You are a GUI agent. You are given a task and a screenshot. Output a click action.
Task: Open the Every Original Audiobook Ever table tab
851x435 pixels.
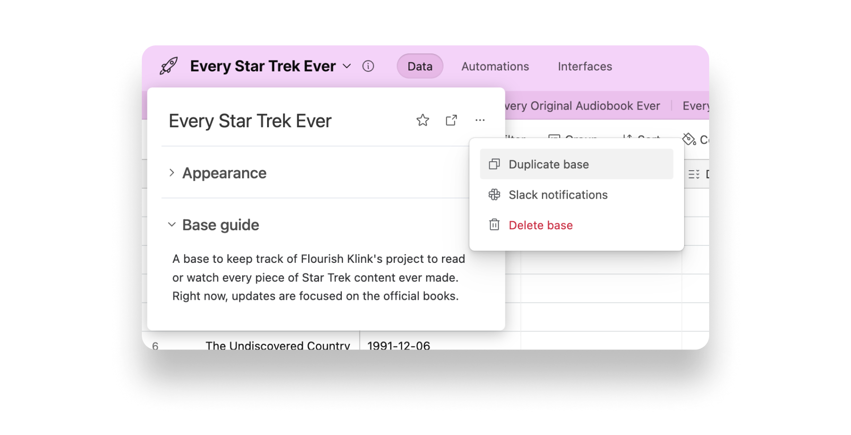point(582,106)
